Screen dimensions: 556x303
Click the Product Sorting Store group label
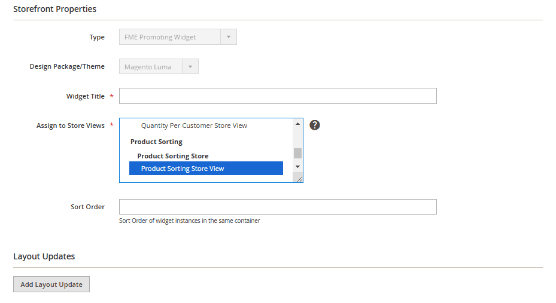click(x=172, y=156)
